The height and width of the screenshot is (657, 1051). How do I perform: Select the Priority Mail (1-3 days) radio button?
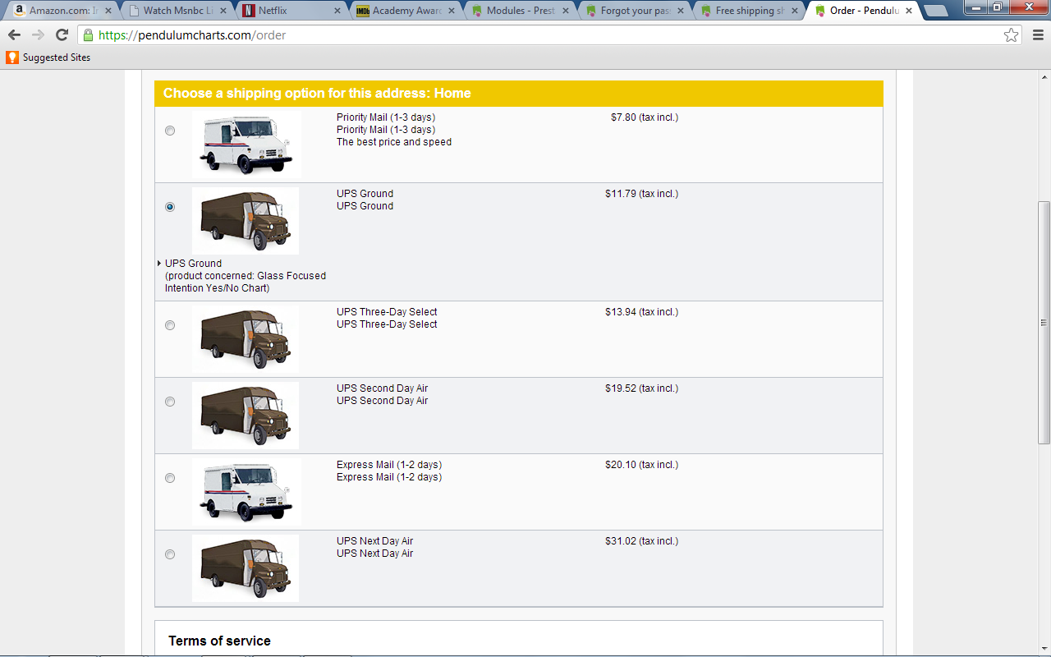[x=170, y=131]
